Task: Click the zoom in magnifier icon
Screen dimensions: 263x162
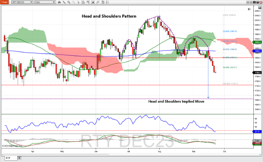Action: click(x=69, y=2)
